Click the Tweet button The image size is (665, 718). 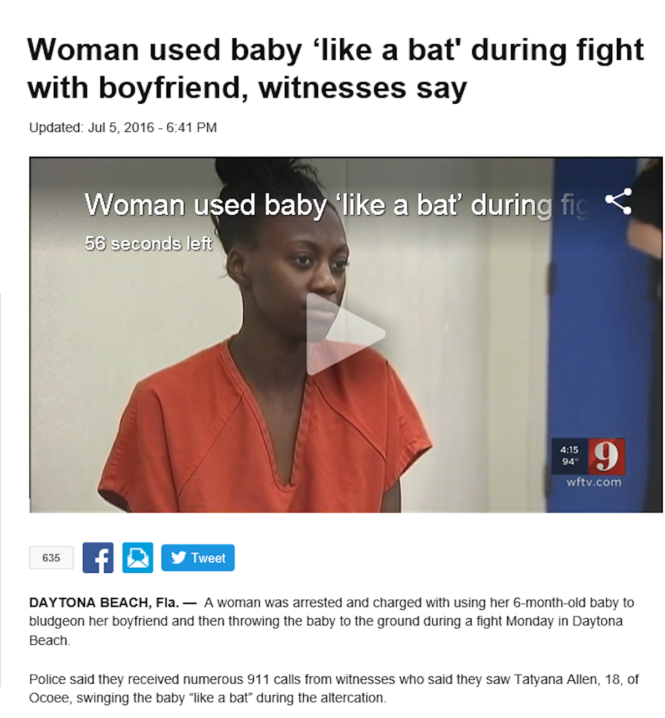[198, 558]
